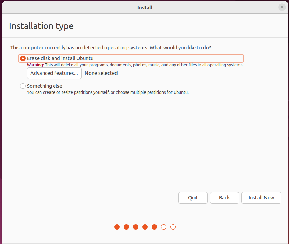Select the Erase disk and install Ubuntu radio button
This screenshot has height=244, width=289.
tap(23, 58)
